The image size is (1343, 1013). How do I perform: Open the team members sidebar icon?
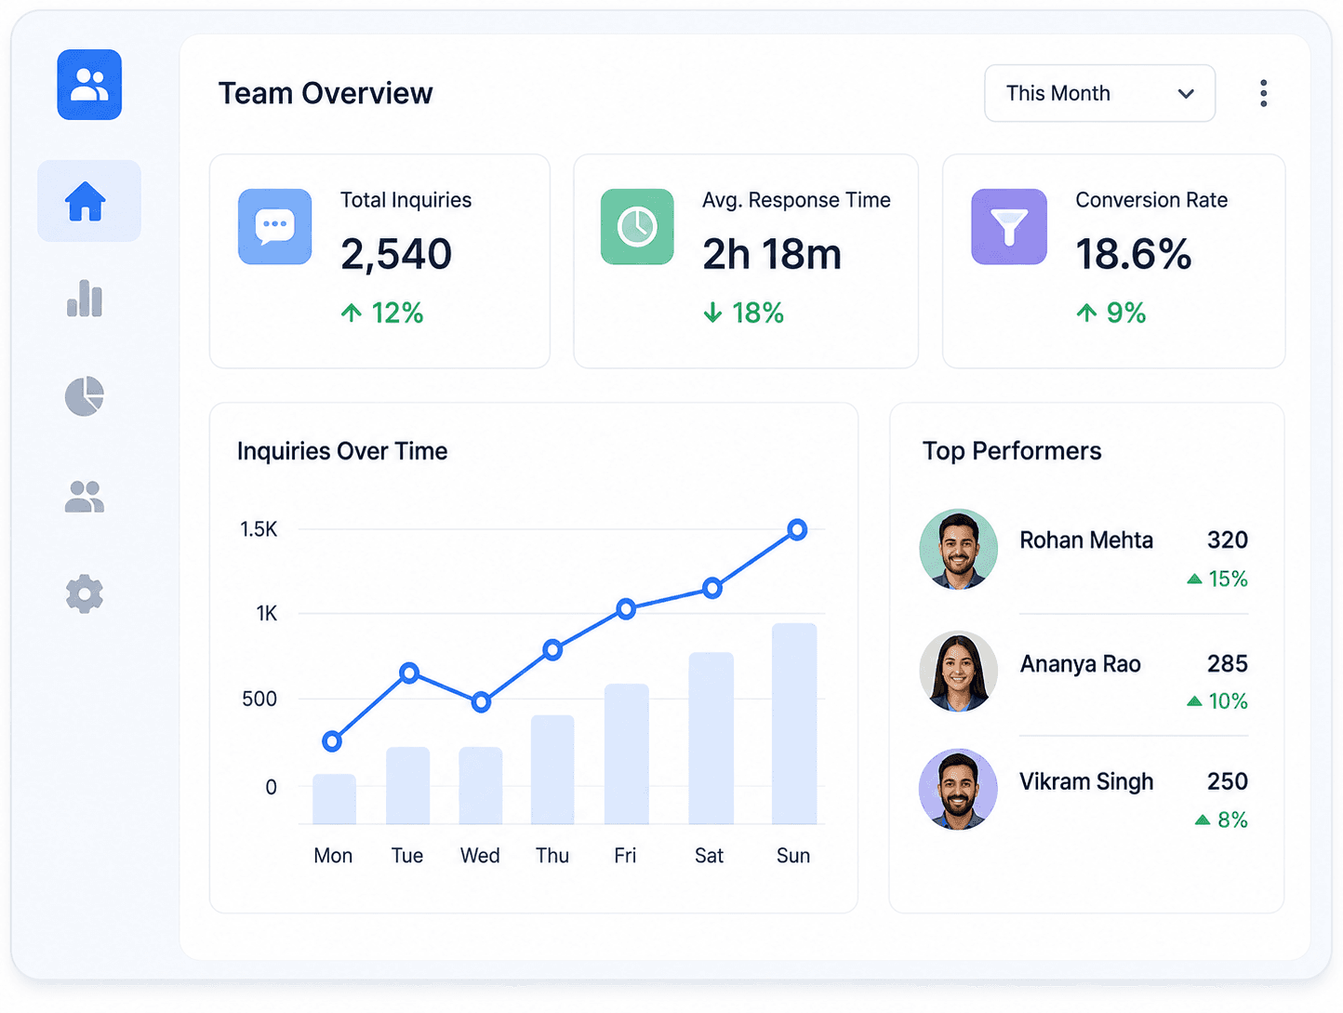(85, 497)
